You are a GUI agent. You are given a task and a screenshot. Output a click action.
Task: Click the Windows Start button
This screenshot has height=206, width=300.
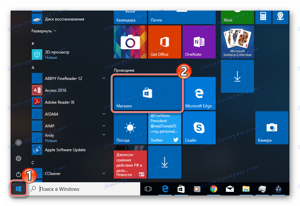point(19,189)
